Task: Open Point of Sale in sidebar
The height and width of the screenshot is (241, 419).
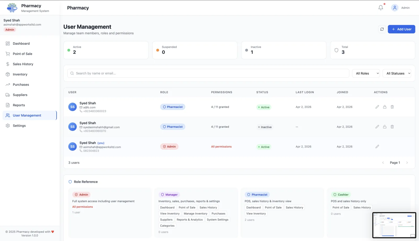Action: coord(30,54)
